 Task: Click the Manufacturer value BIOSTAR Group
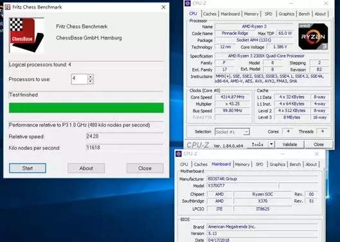point(262,179)
